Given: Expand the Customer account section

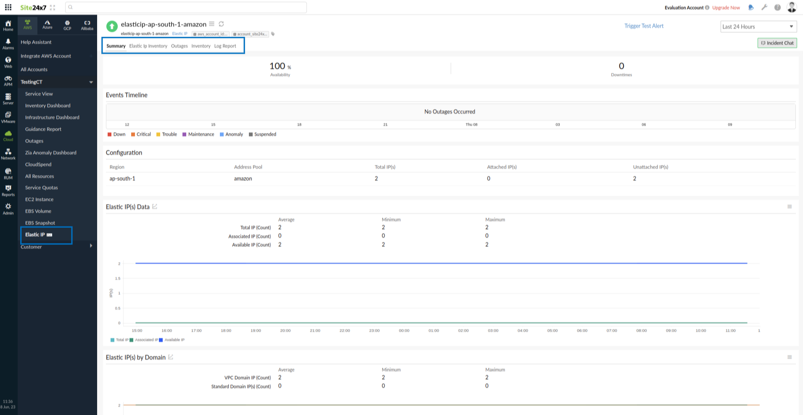Looking at the screenshot, I should (91, 246).
